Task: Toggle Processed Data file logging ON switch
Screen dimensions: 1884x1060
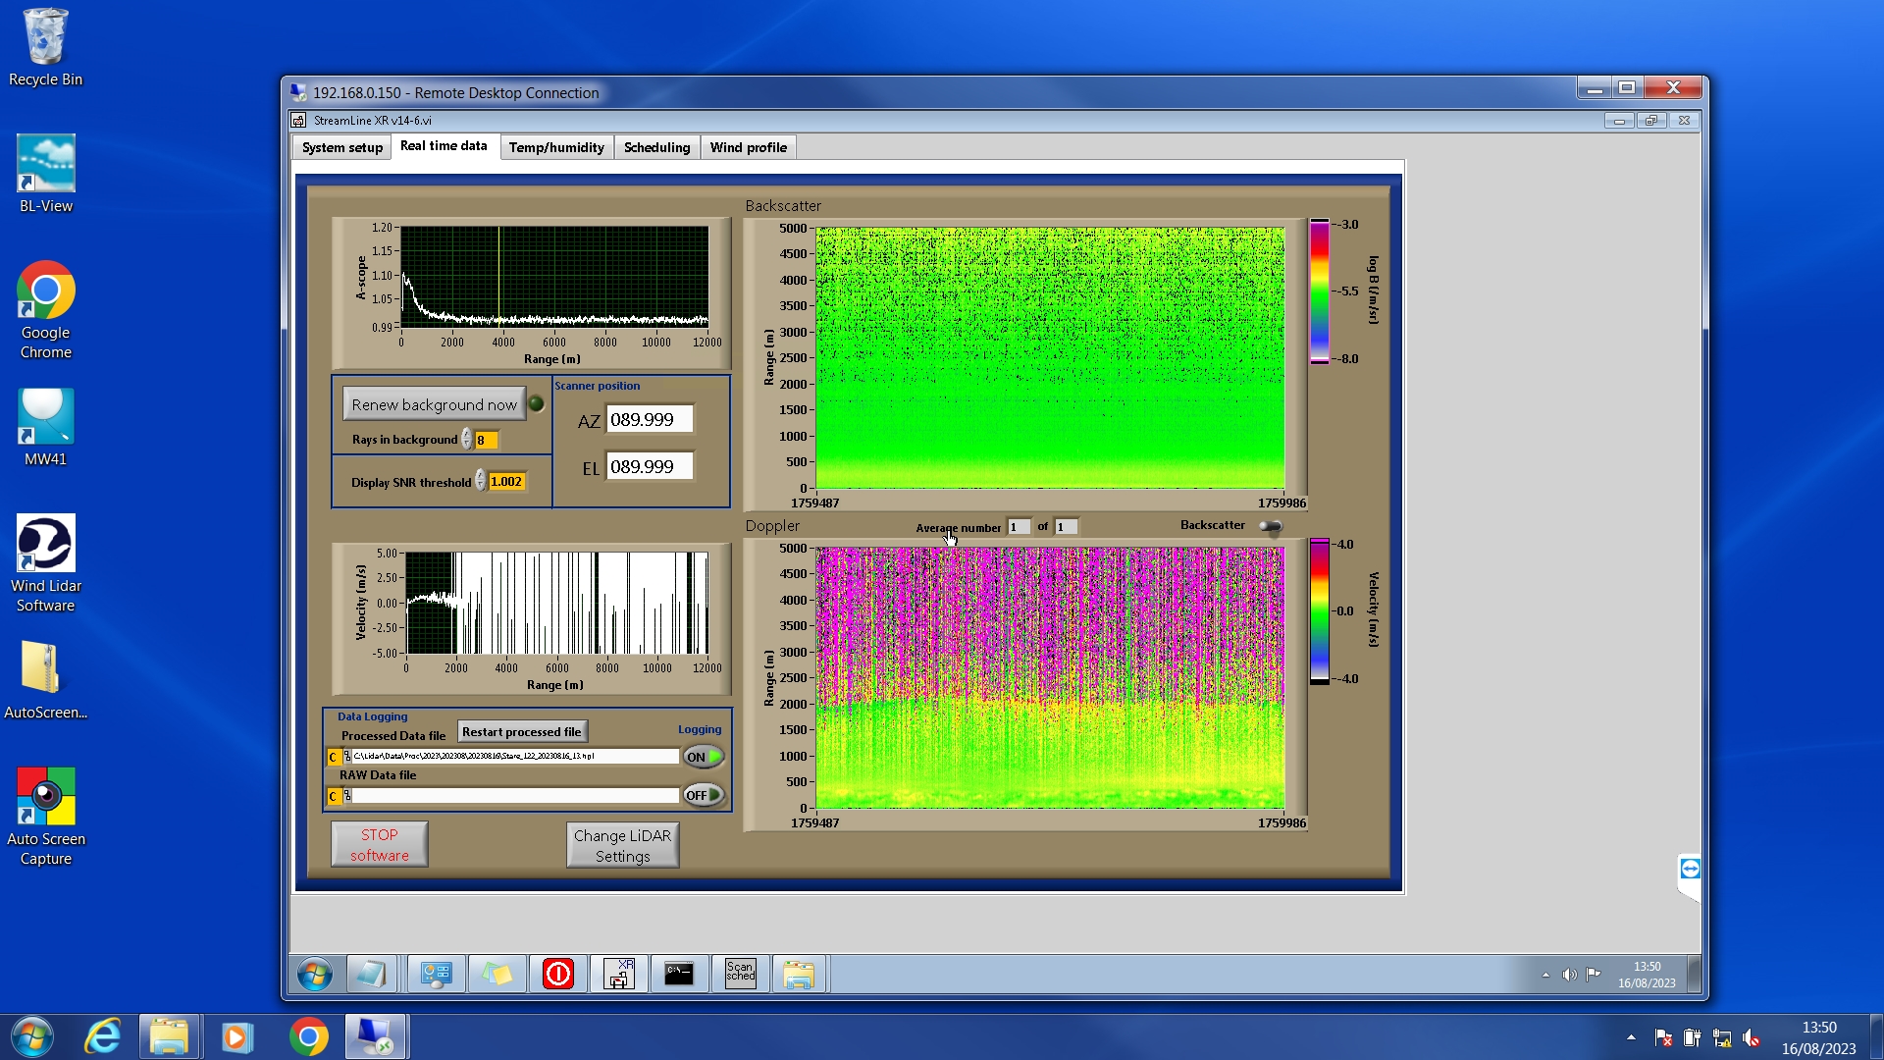Action: [704, 757]
